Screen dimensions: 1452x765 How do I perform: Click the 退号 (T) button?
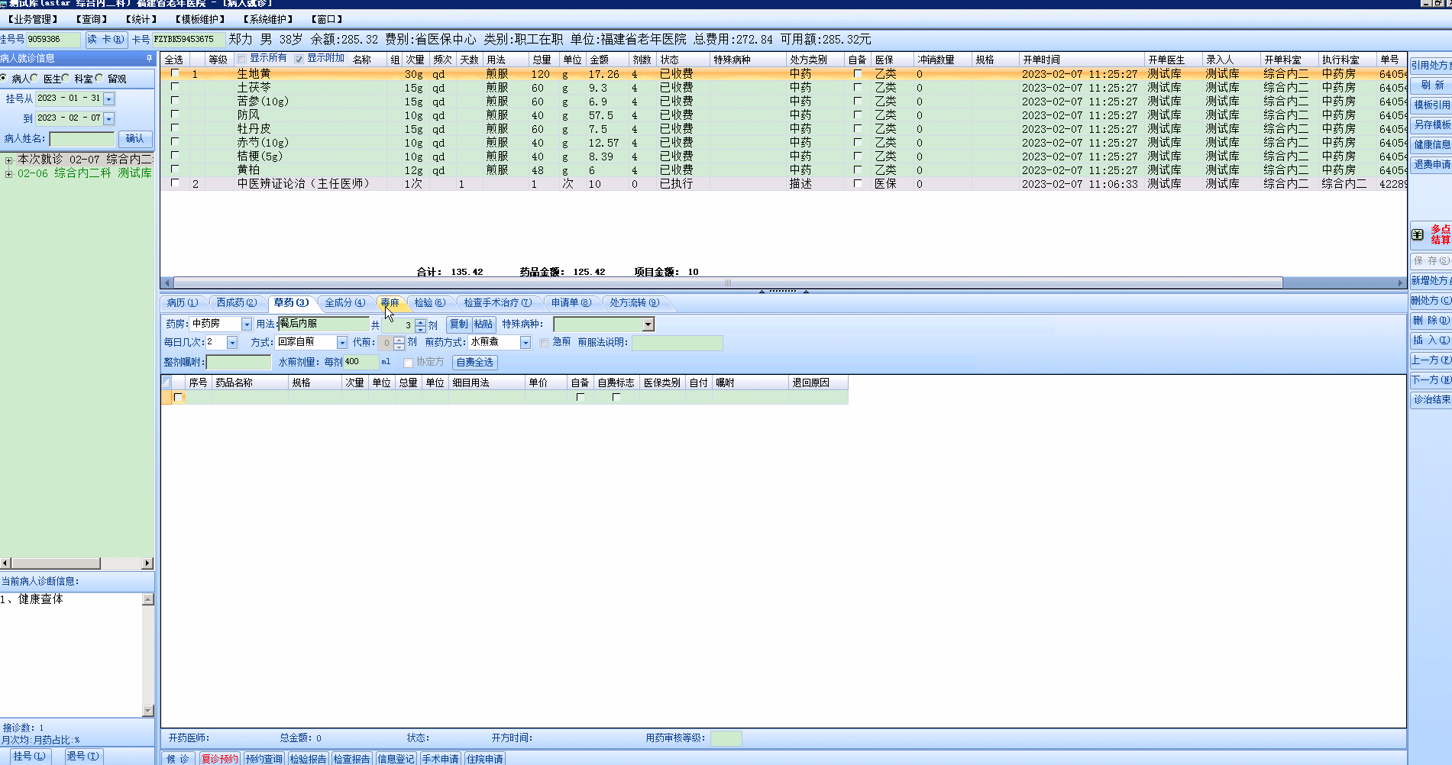[x=82, y=757]
